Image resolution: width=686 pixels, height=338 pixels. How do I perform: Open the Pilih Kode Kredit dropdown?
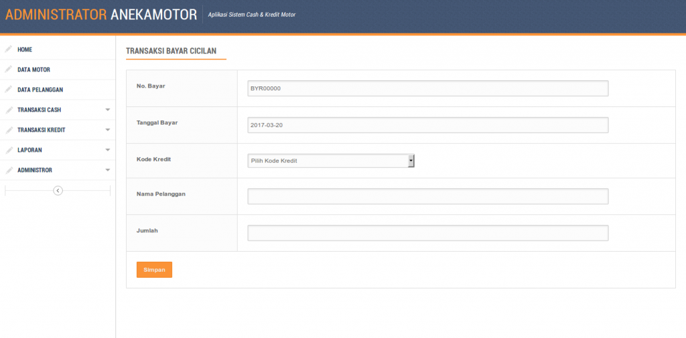(x=331, y=161)
